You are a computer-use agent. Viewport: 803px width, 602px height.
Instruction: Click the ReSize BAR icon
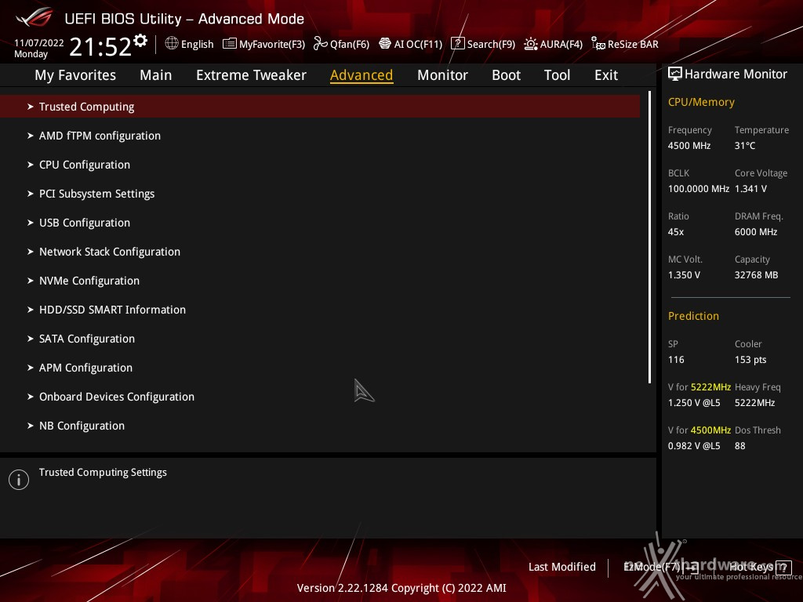pyautogui.click(x=598, y=44)
